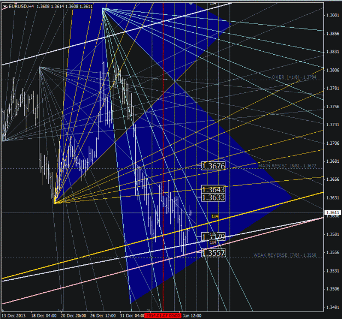
Task: Click 1.3631 on the price axis
Action: click(333, 198)
